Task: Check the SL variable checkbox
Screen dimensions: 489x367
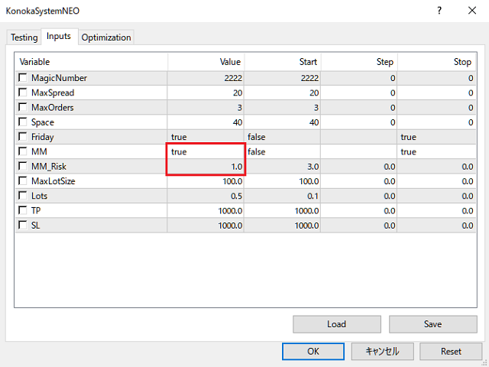Action: click(23, 225)
